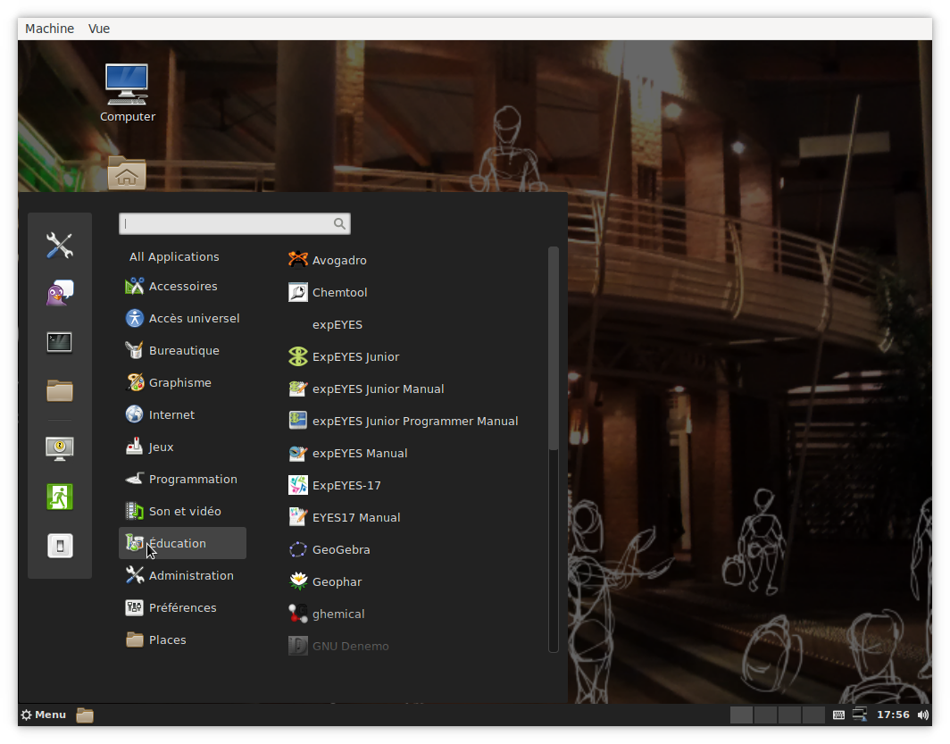Select the Son et vidéo category

pos(182,511)
